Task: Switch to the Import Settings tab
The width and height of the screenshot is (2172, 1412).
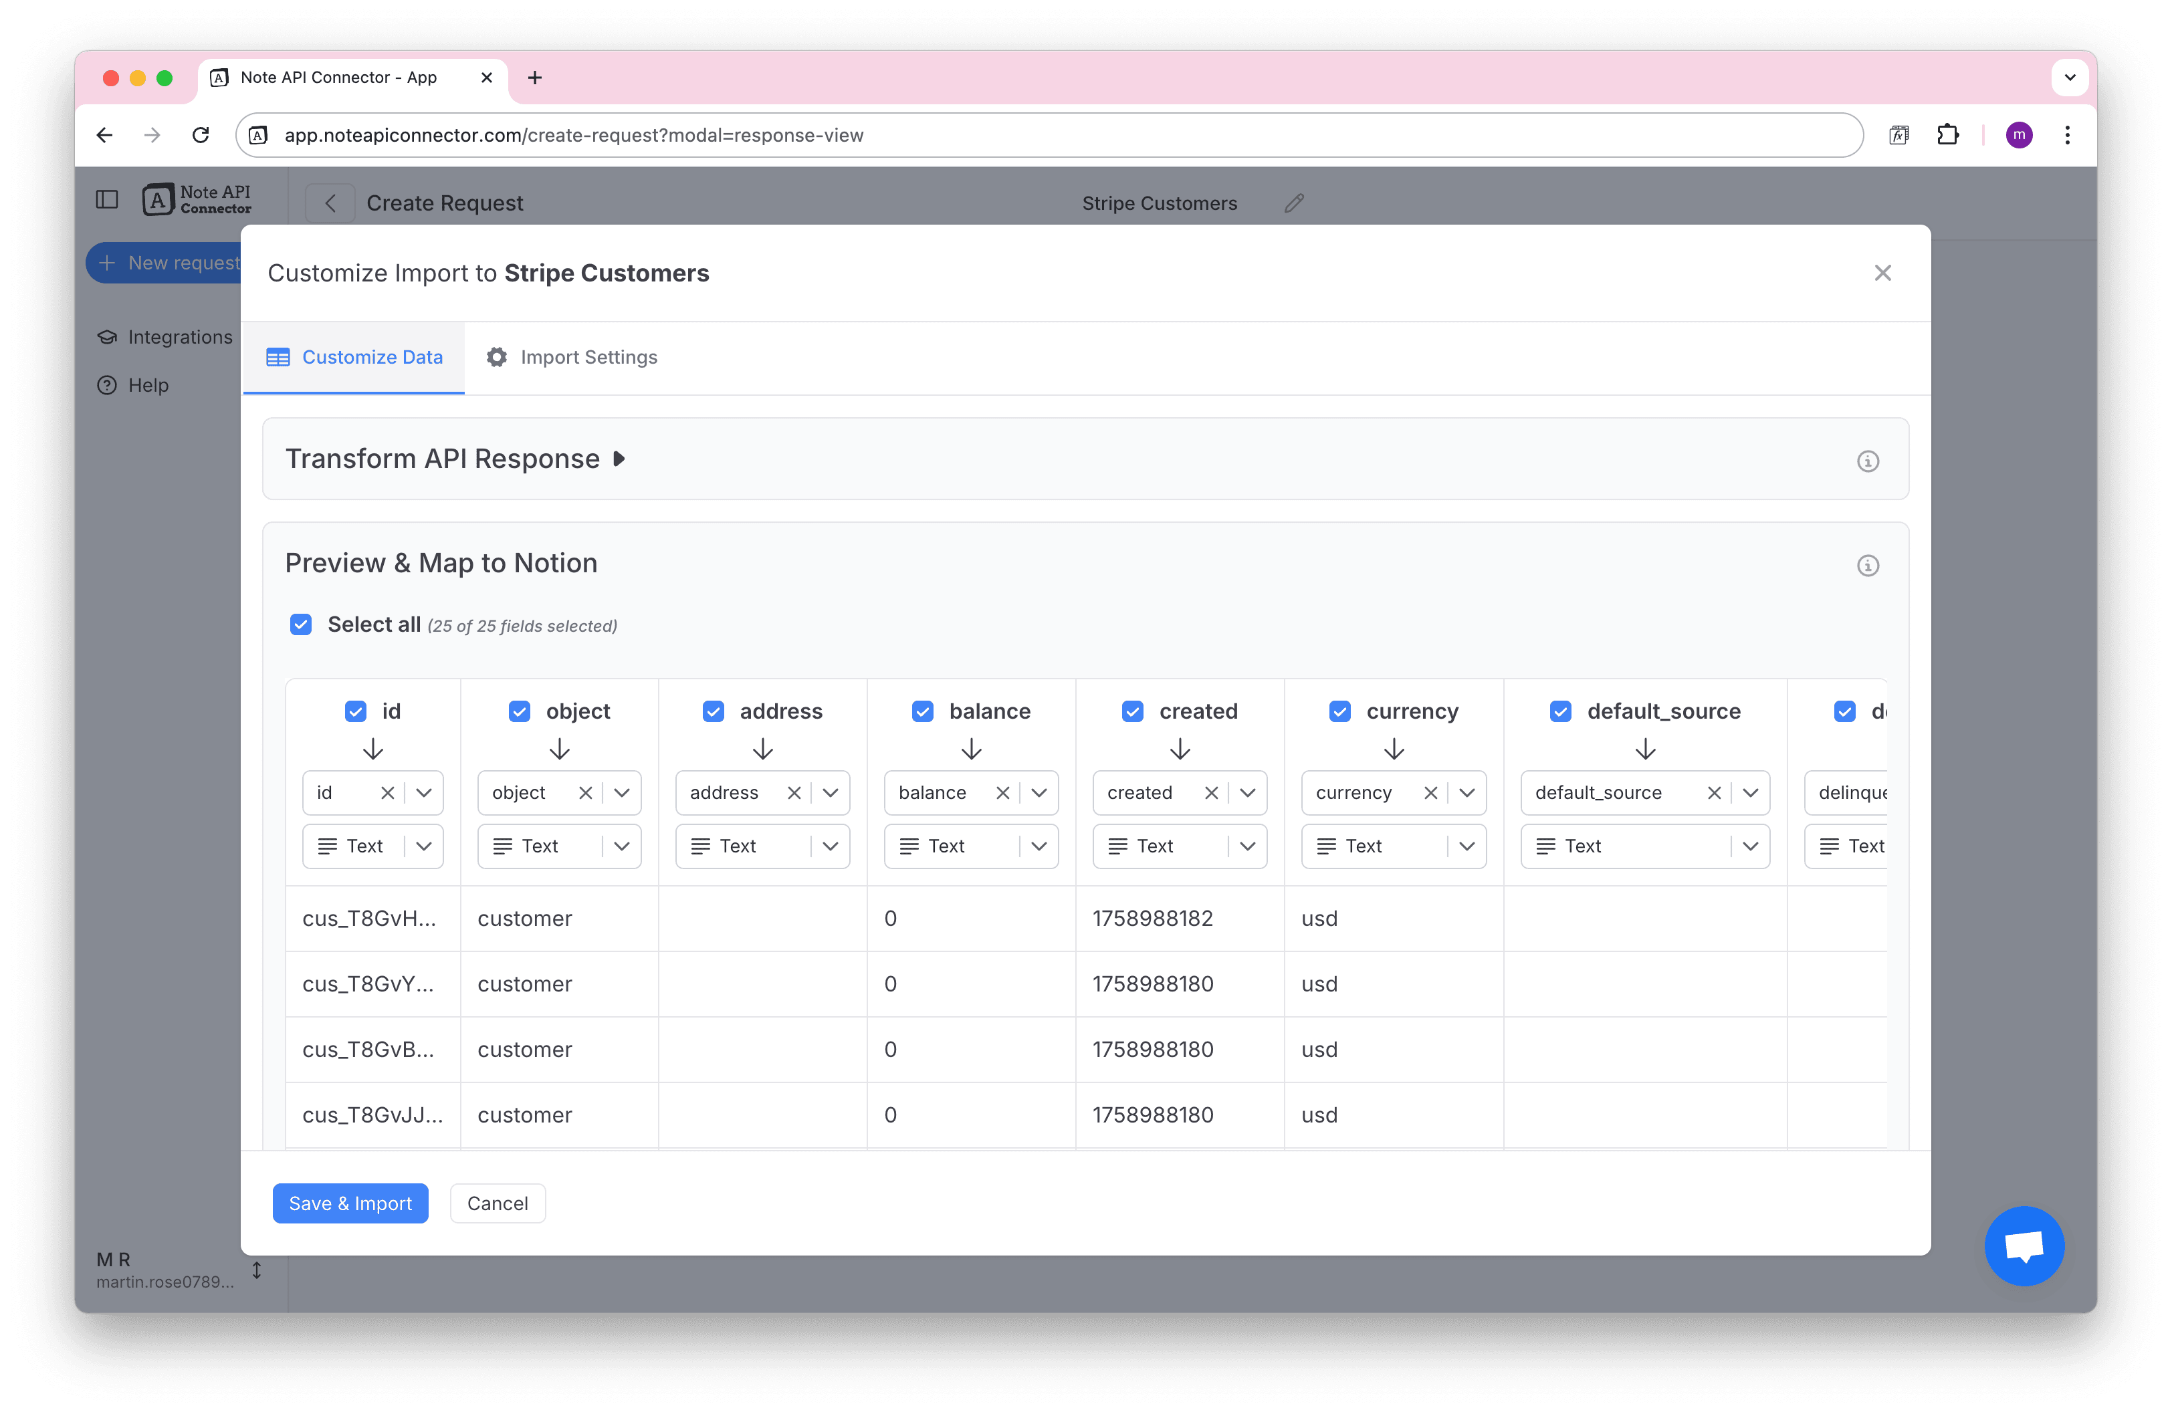Action: point(572,358)
